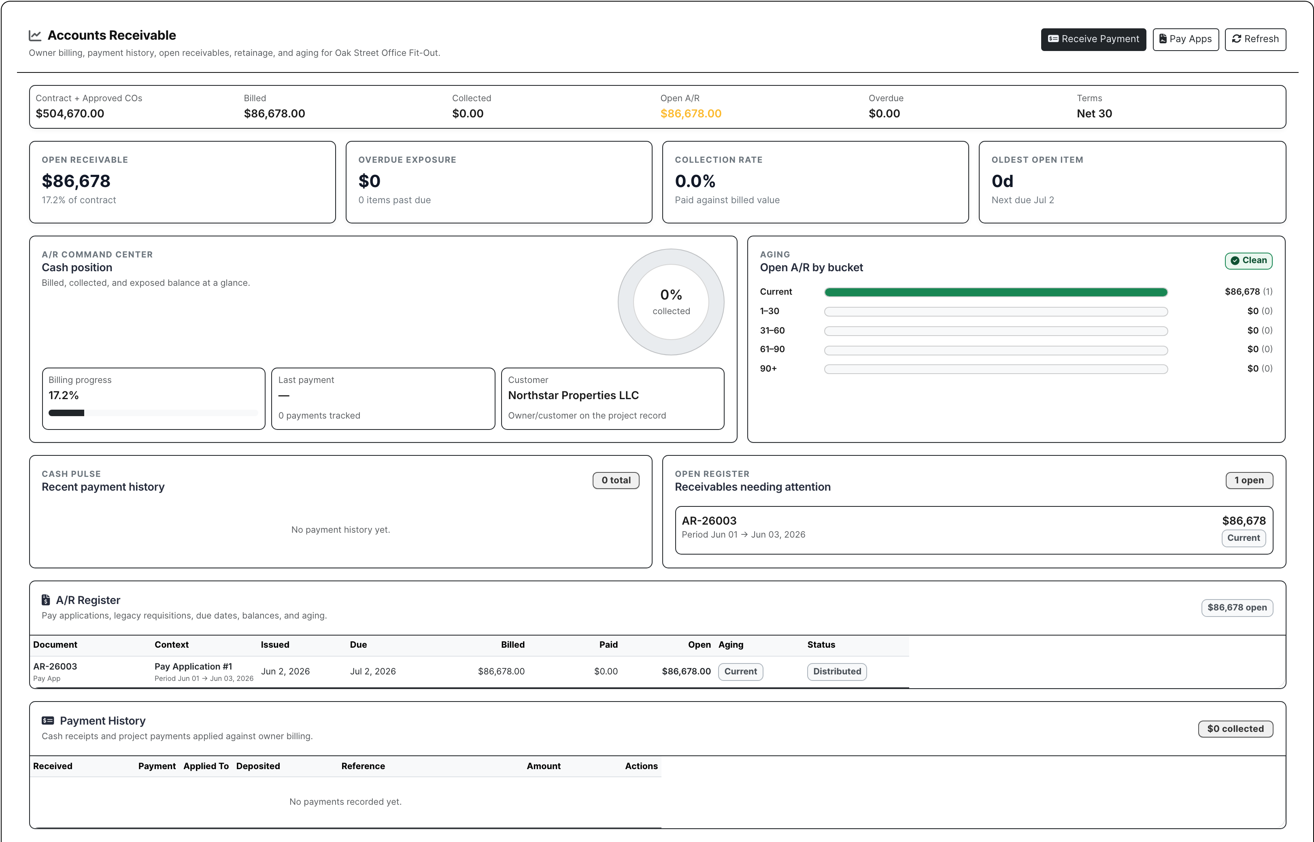
Task: Click the Actions column header
Action: point(641,766)
